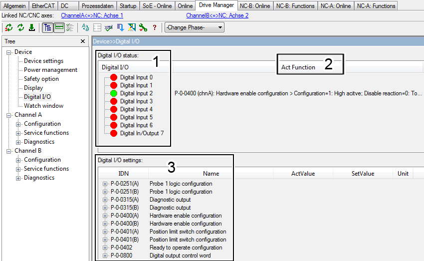Switch to the NC-B: Functions tab
The image size is (424, 261).
[x=295, y=6]
